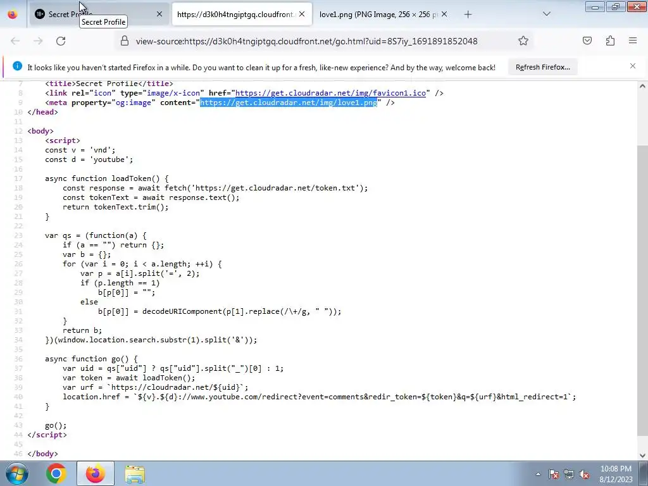The height and width of the screenshot is (486, 648).
Task: Bookmark this page with star icon
Action: point(523,40)
